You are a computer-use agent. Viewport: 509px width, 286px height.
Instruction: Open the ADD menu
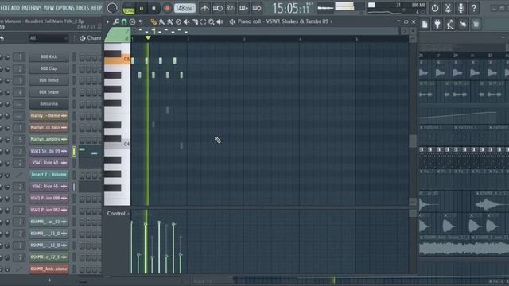pyautogui.click(x=15, y=8)
